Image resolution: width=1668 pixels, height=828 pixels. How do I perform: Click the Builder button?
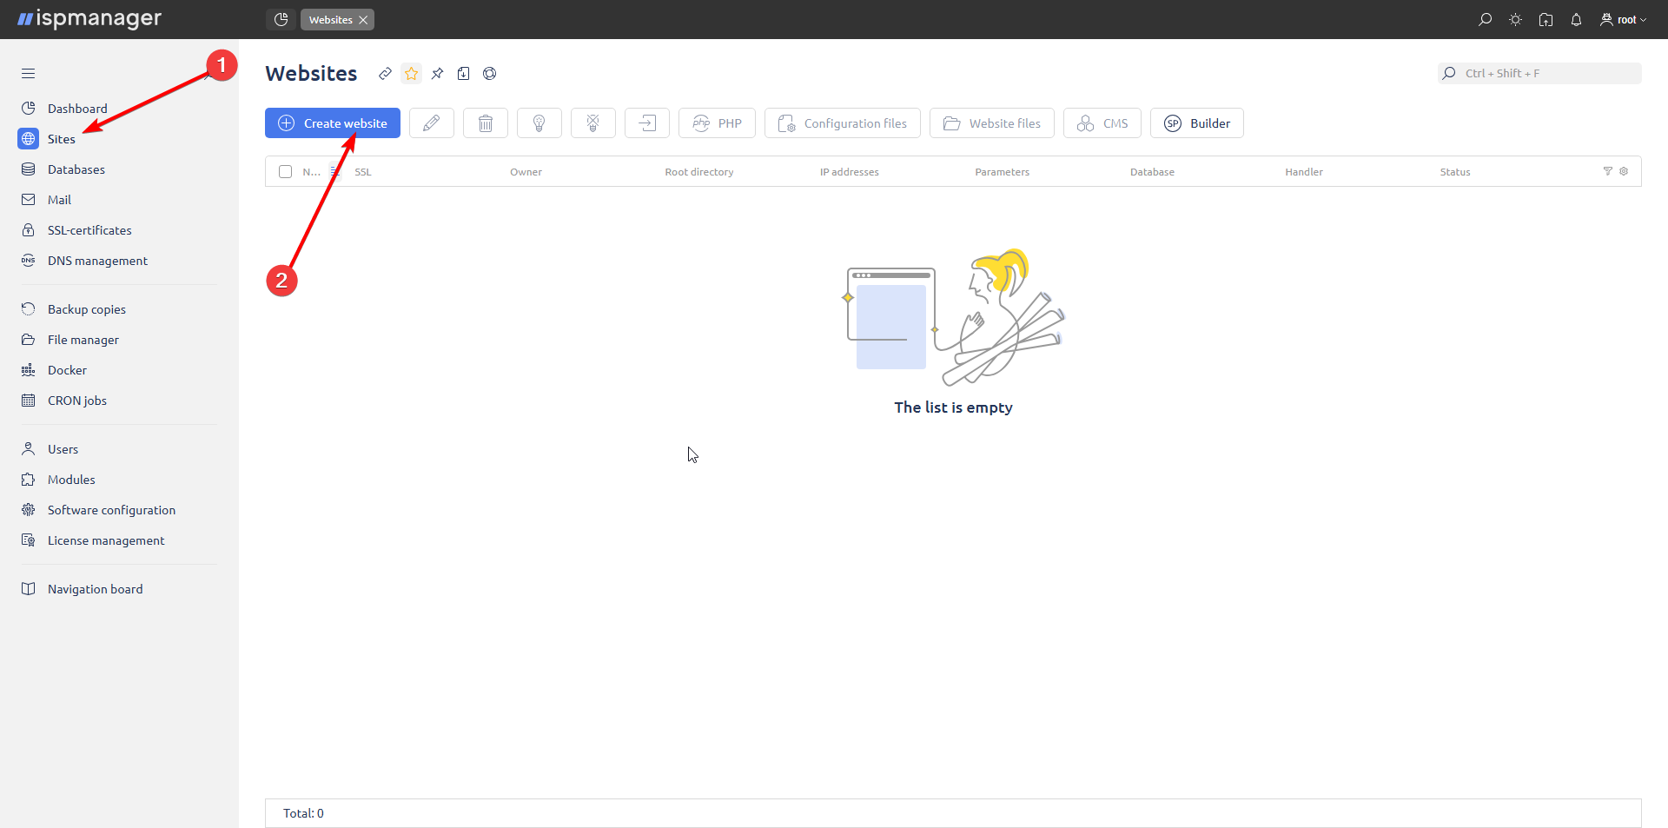pos(1196,123)
